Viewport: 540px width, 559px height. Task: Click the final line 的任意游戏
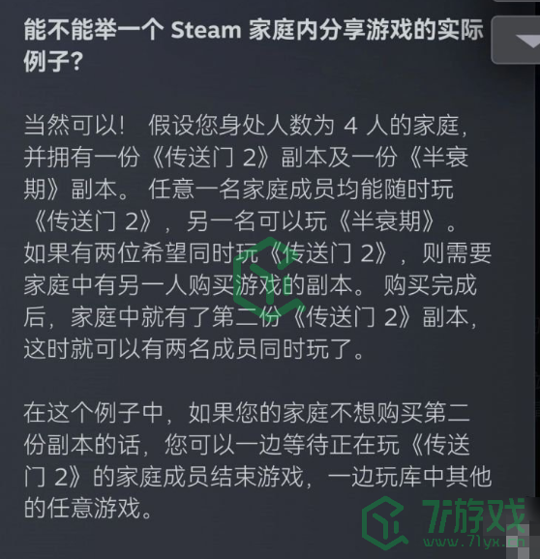(88, 508)
